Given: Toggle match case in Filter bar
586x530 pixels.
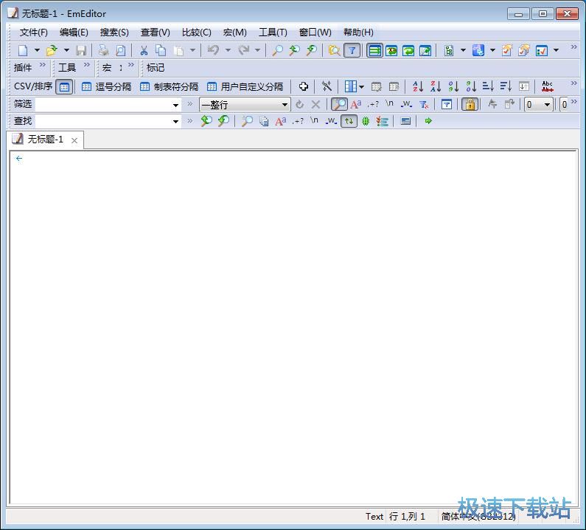Looking at the screenshot, I should [356, 104].
